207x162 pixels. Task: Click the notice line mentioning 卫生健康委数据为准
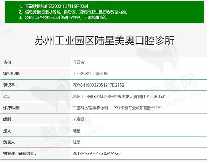[x=73, y=12]
